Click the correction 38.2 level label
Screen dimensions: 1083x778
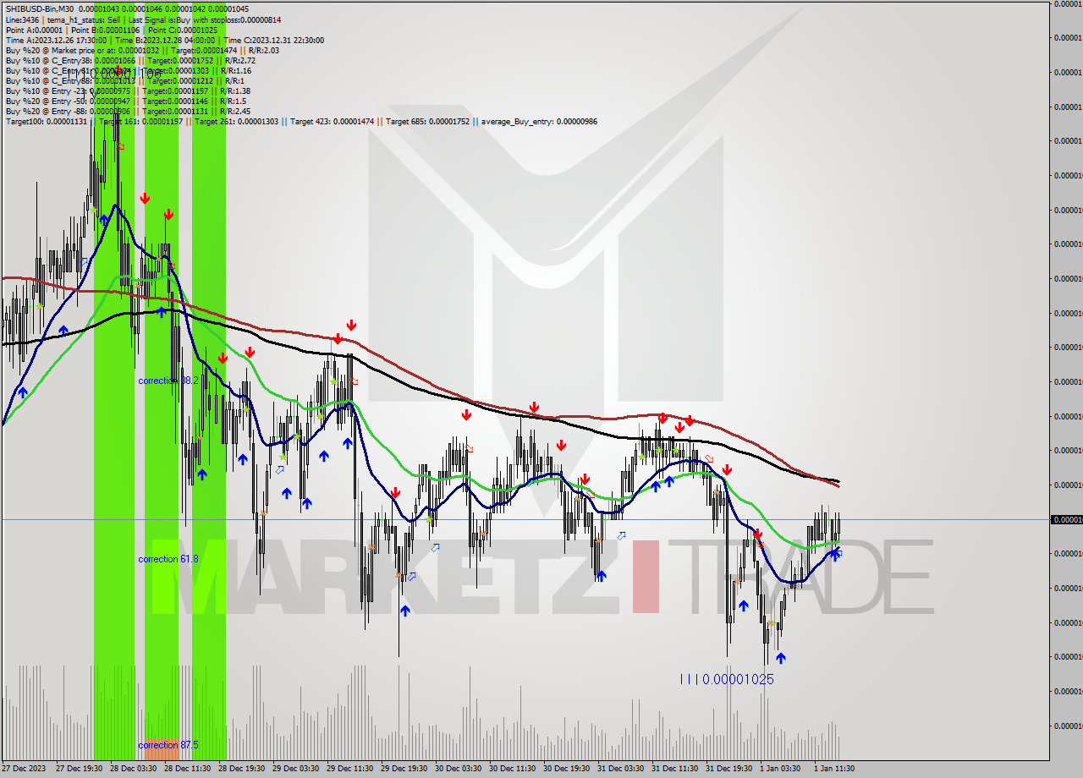coord(168,381)
